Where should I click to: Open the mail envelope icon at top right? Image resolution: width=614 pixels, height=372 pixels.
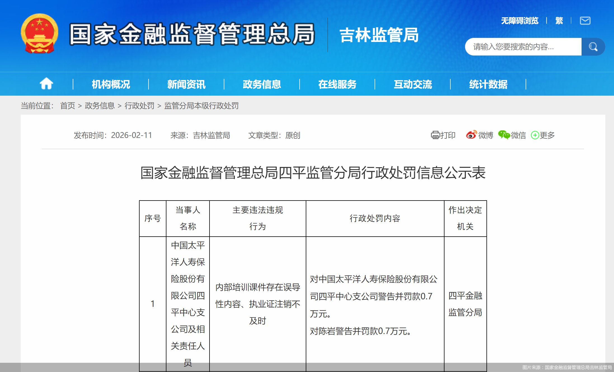[585, 20]
